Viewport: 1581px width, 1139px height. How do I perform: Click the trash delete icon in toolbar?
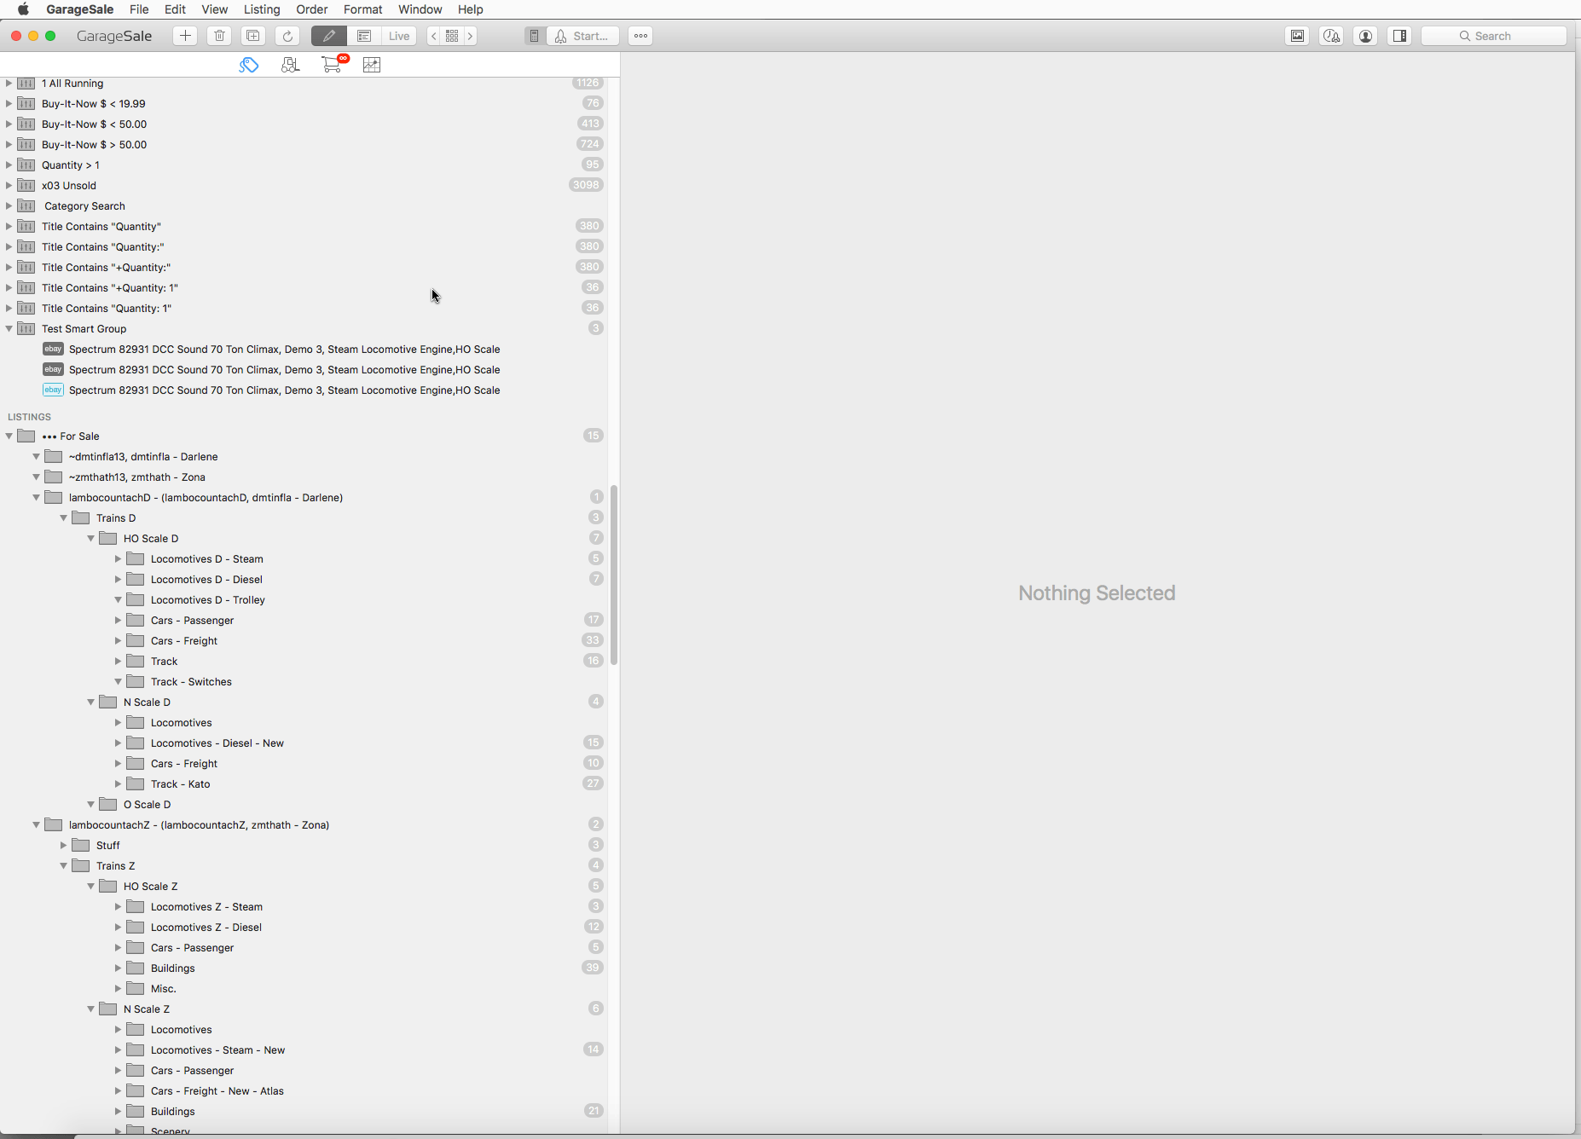pos(219,36)
